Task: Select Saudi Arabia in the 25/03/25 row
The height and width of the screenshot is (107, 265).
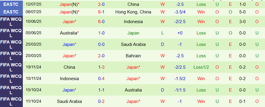Action: point(133,44)
